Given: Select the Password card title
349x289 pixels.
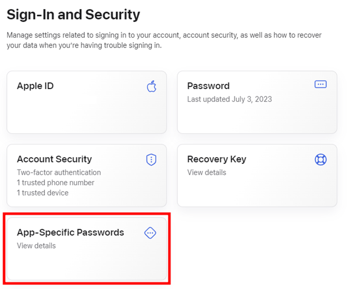Looking at the screenshot, I should (x=208, y=86).
